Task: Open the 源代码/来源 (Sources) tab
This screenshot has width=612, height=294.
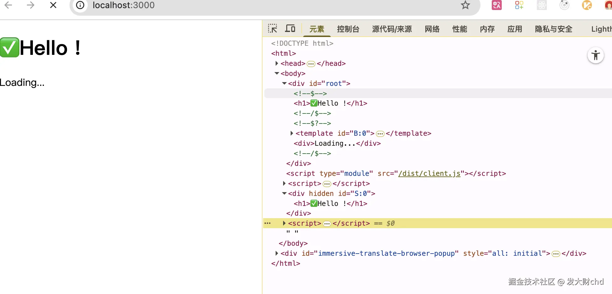Action: [x=392, y=29]
